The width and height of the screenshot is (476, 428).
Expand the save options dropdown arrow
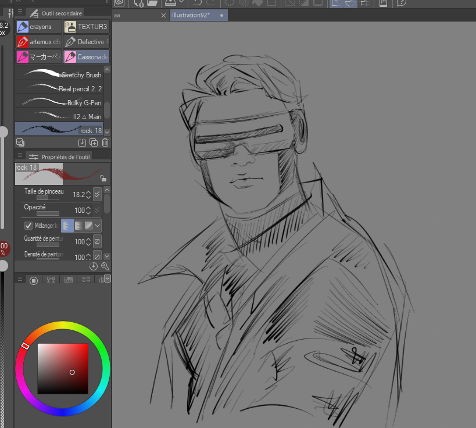pos(181,2)
